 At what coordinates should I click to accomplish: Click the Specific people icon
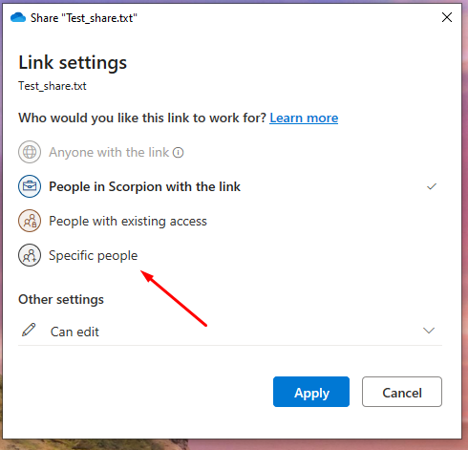(30, 255)
